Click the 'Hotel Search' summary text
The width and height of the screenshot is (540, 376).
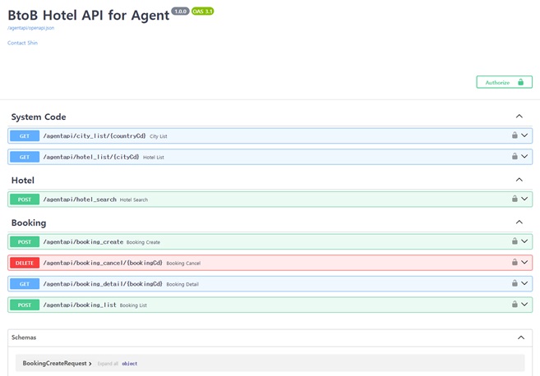(134, 199)
